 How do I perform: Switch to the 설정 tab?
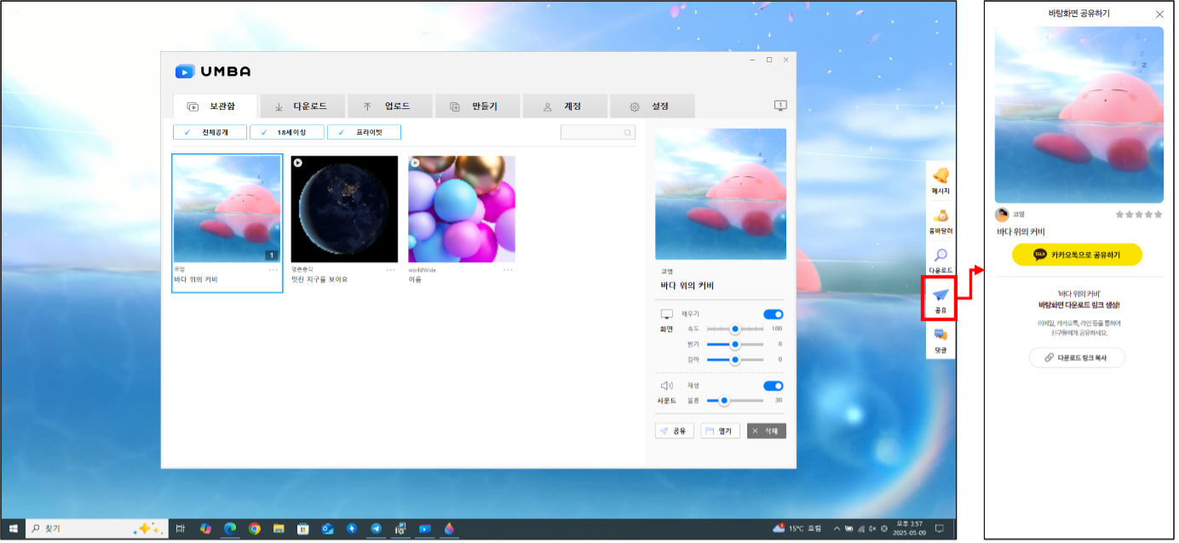653,106
